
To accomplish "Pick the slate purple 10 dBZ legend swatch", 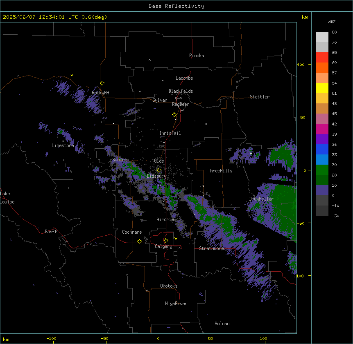I will tap(322, 190).
